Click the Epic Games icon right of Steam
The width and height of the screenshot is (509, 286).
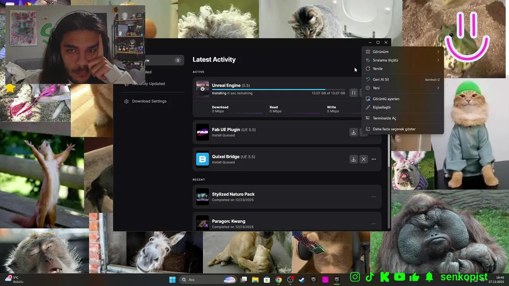[x=313, y=280]
